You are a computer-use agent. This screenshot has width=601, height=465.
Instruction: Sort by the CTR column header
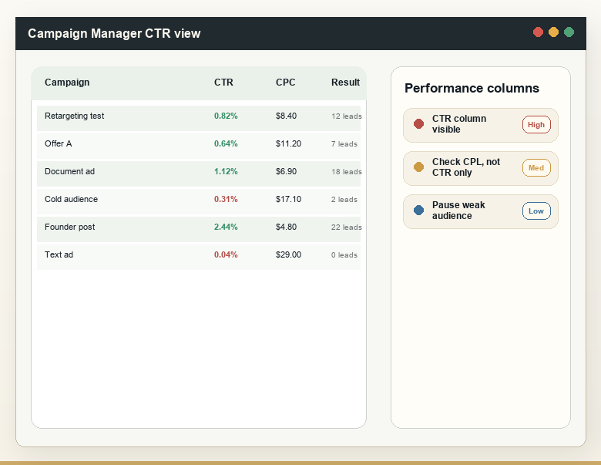pyautogui.click(x=223, y=83)
